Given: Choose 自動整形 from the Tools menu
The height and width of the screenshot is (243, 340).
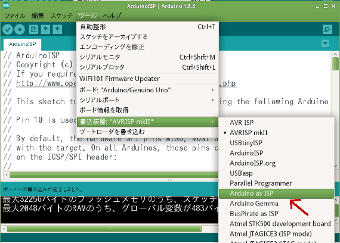Looking at the screenshot, I should (147, 27).
